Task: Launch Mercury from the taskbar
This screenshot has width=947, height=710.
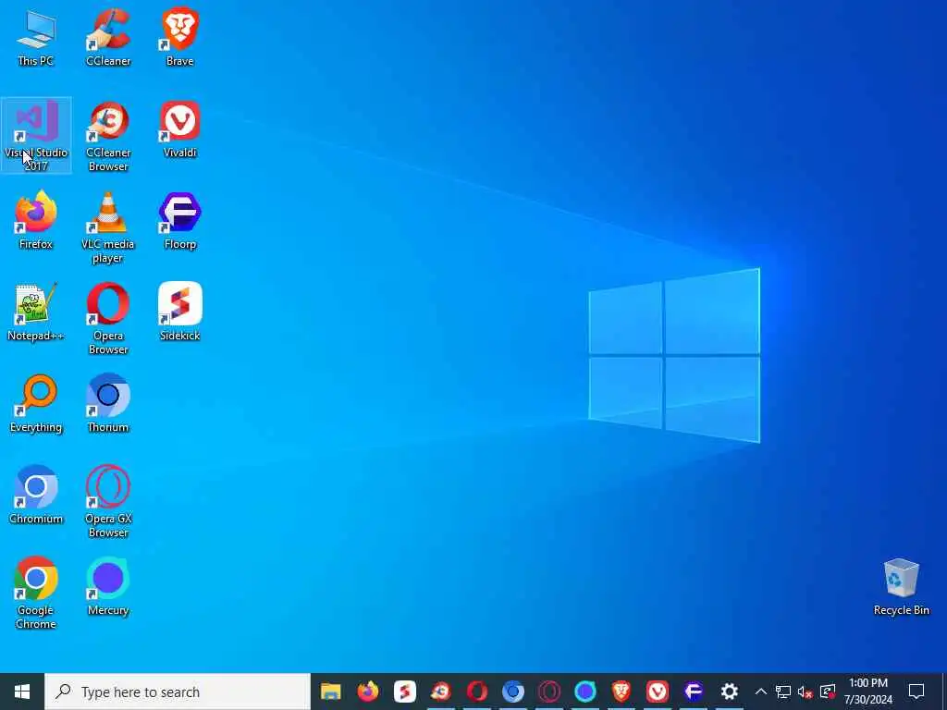Action: point(585,692)
